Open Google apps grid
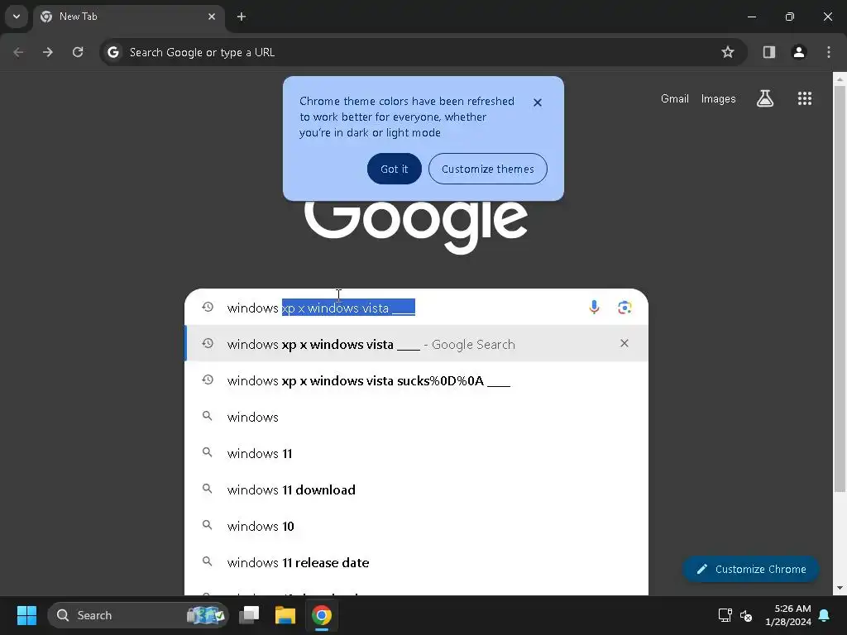The height and width of the screenshot is (635, 847). click(x=805, y=98)
